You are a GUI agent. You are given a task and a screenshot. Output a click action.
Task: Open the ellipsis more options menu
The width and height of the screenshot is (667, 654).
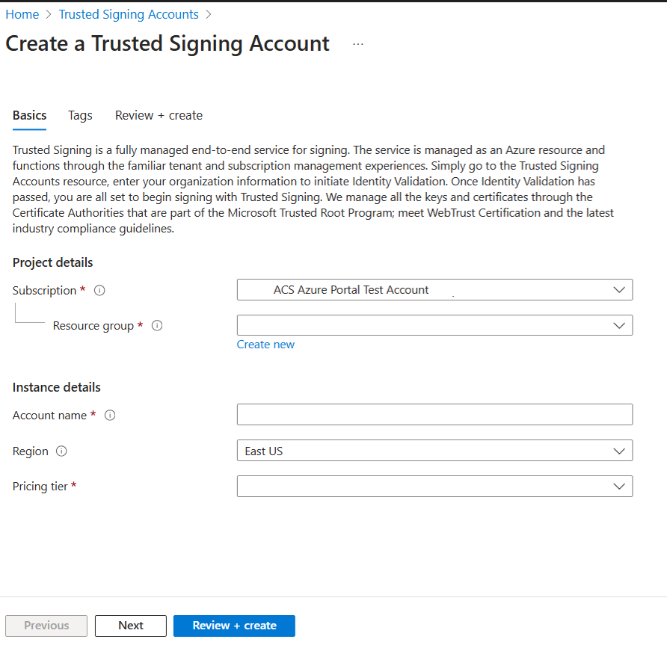[x=358, y=44]
